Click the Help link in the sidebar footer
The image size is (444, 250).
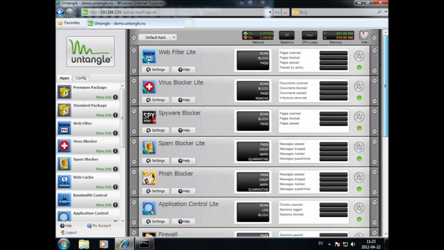click(x=66, y=226)
